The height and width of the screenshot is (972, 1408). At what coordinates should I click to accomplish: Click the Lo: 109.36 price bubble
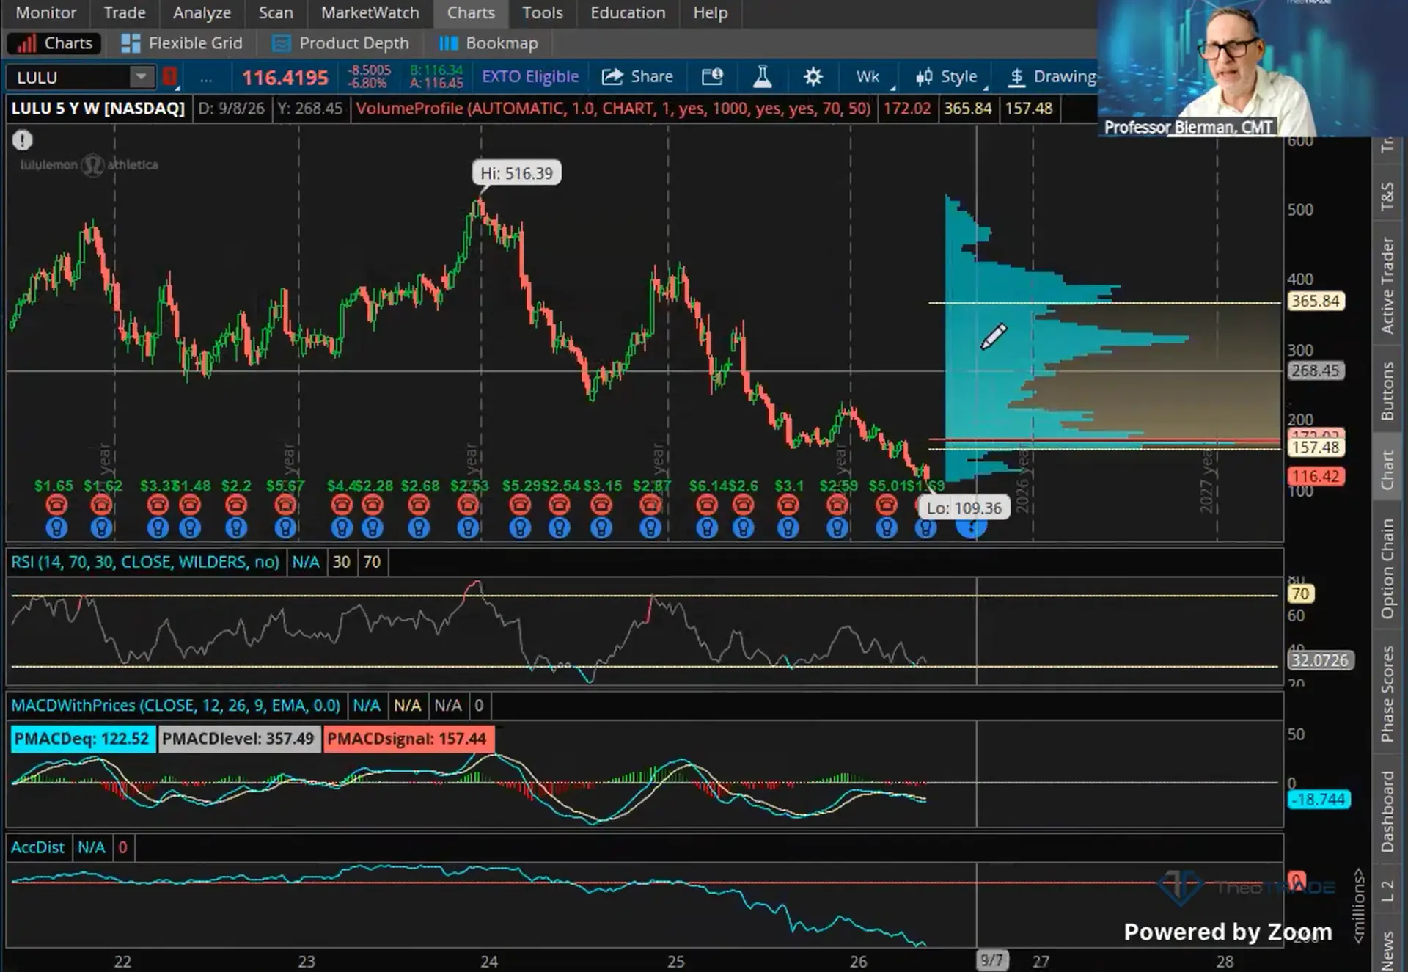(964, 508)
